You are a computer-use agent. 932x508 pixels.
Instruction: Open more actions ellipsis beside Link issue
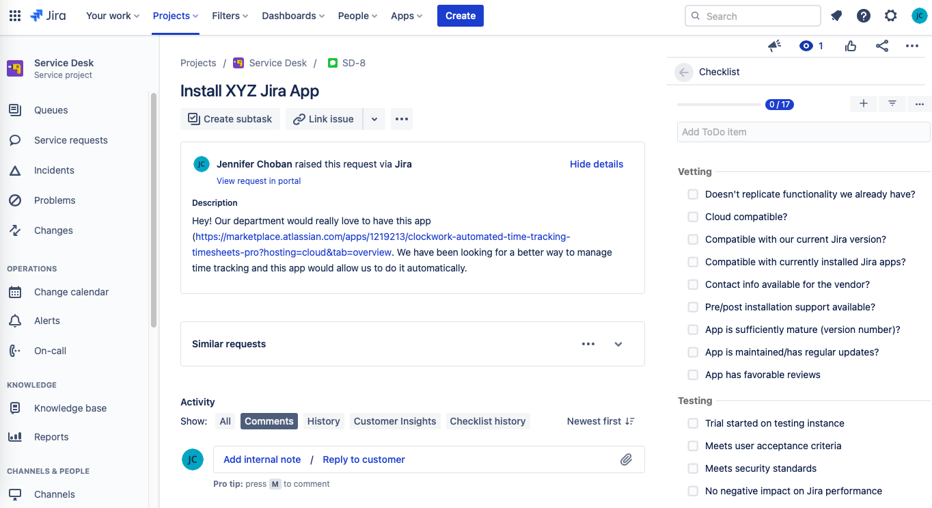[x=402, y=119]
